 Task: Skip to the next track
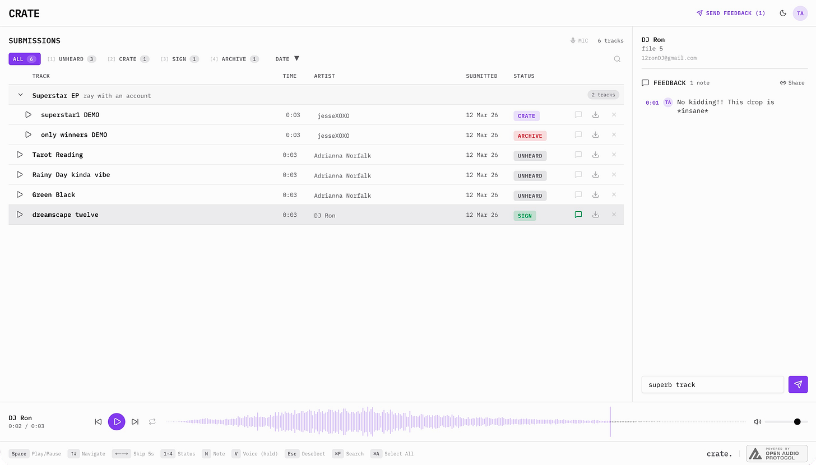135,421
